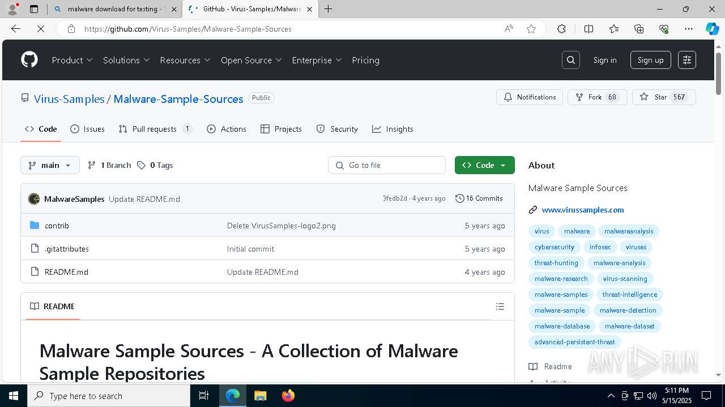This screenshot has width=725, height=407.
Task: Stop page loading with X button
Action: coord(41,29)
